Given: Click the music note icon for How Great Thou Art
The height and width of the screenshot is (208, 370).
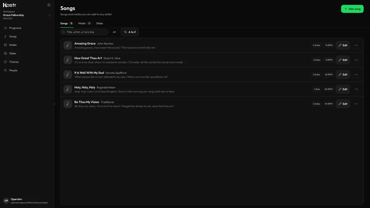Looking at the screenshot, I should tap(68, 60).
